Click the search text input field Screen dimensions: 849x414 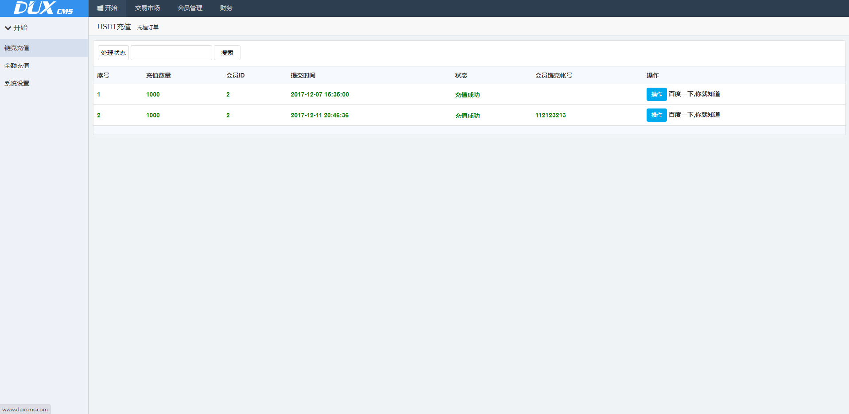click(171, 53)
